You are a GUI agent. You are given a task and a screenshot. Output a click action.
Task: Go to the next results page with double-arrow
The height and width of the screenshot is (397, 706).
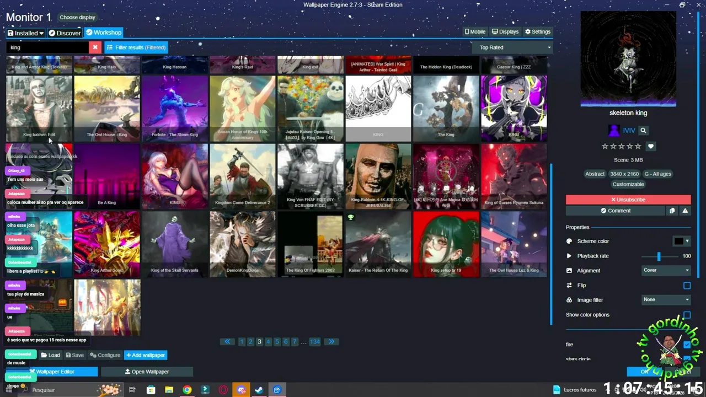tap(331, 342)
